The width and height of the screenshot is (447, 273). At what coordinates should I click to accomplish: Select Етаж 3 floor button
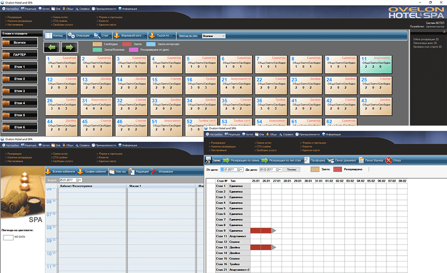click(x=20, y=91)
